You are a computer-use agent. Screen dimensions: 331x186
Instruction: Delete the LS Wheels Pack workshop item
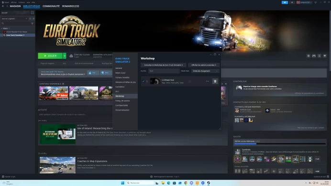215,81
